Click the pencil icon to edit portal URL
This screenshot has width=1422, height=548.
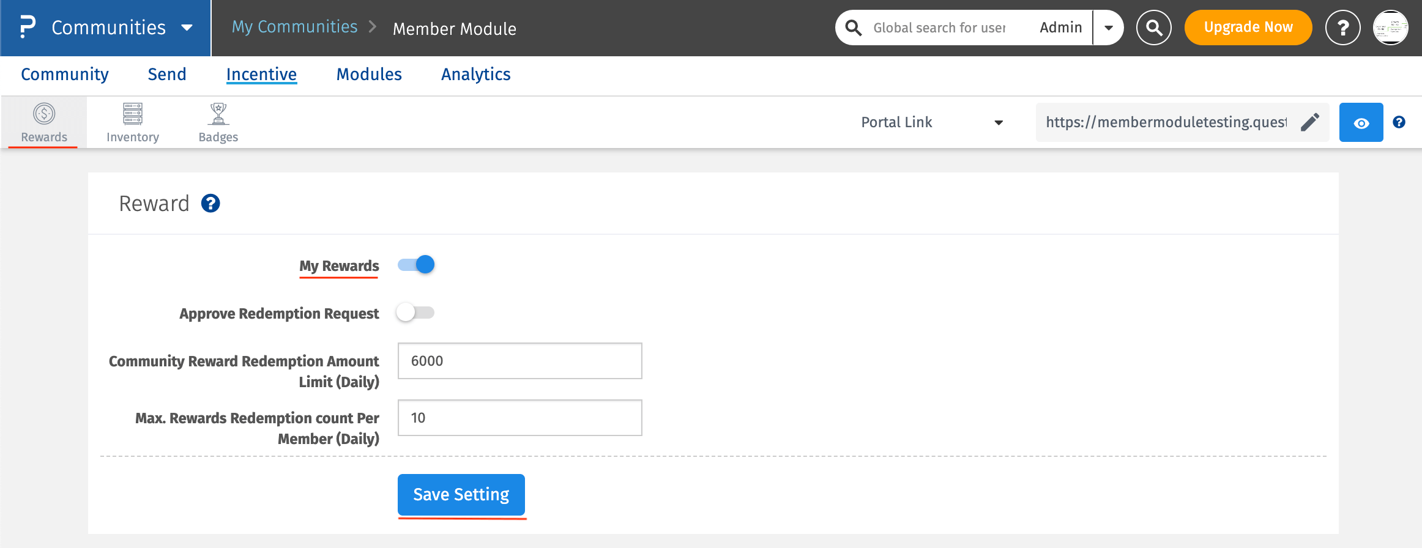[x=1309, y=122]
